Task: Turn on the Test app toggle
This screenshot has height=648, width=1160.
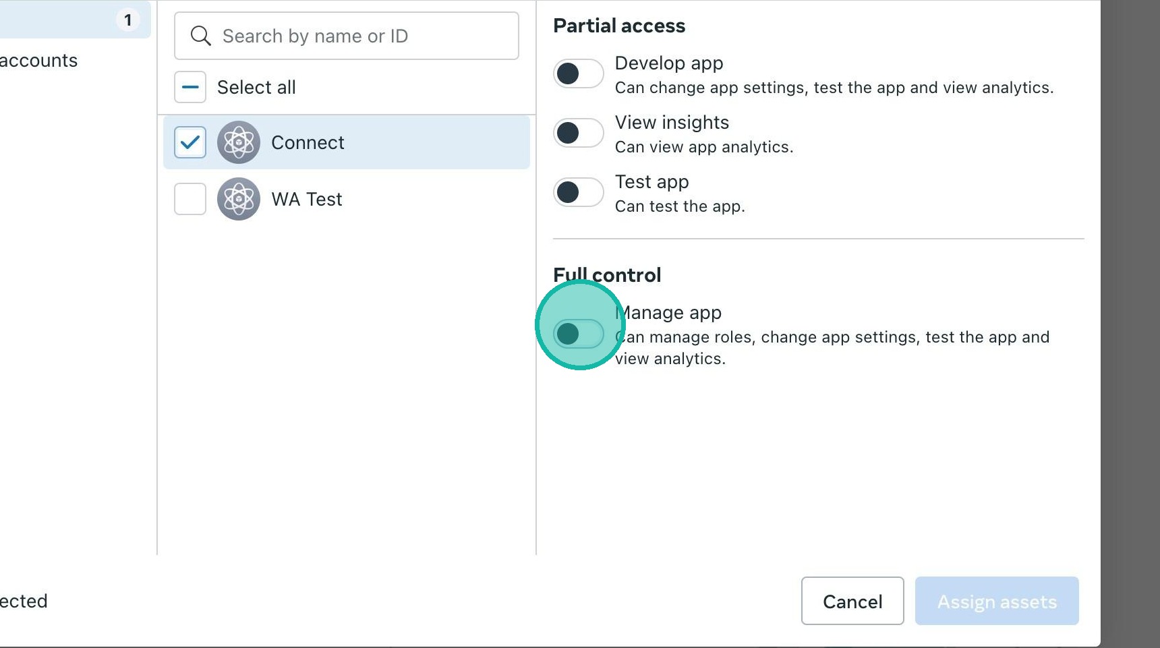Action: 578,192
